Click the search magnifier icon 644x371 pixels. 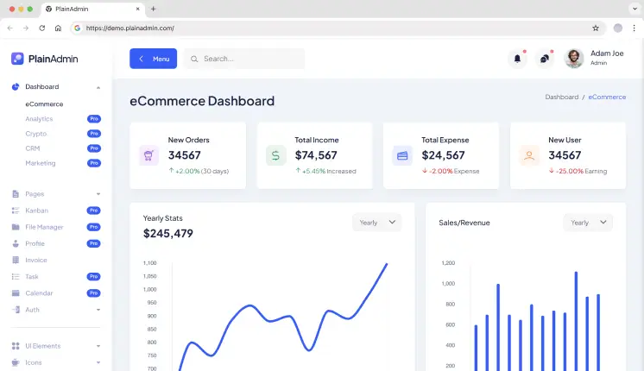pyautogui.click(x=194, y=59)
